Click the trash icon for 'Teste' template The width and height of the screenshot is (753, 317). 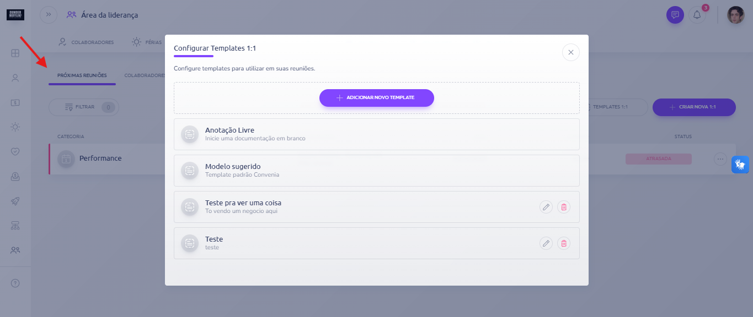(564, 243)
